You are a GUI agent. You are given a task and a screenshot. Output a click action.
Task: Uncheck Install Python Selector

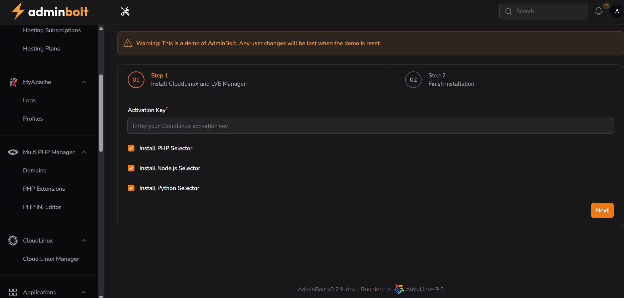[x=131, y=188]
